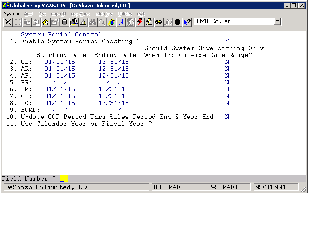Open the Utilities menu
Screen dimensions: 316x232
pyautogui.click(x=125, y=14)
